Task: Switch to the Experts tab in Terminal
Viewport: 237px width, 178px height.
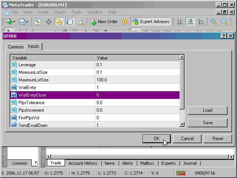Action: coord(168,163)
